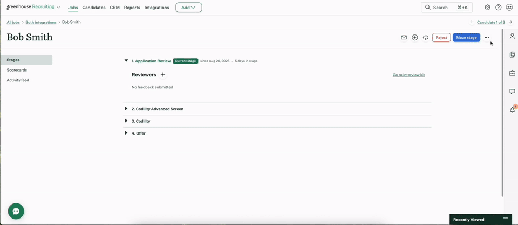
Task: Open the All jobs breadcrumb link
Action: point(13,22)
